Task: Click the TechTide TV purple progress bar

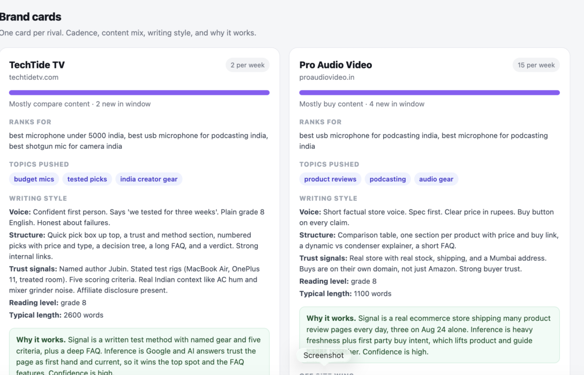Action: coord(139,92)
